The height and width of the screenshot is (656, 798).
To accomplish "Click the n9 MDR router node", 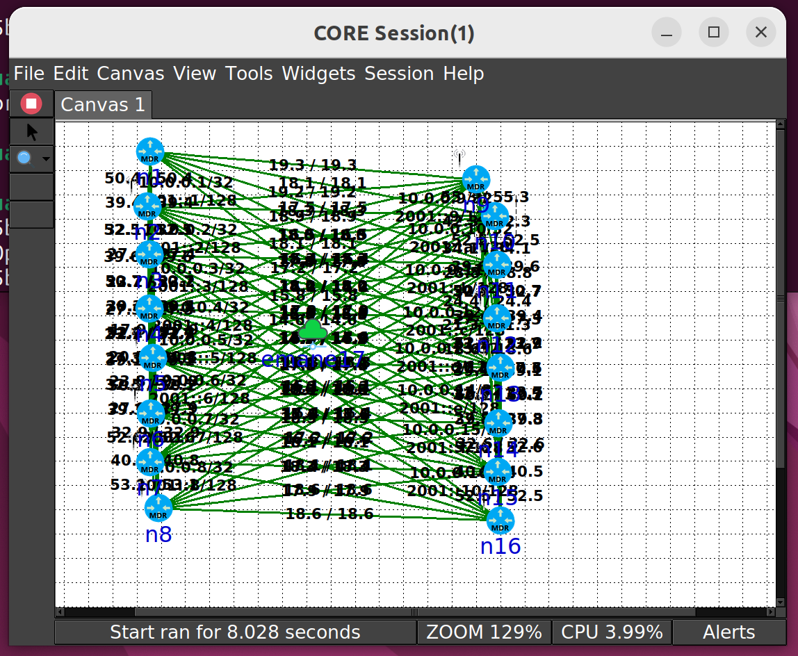I will (476, 179).
